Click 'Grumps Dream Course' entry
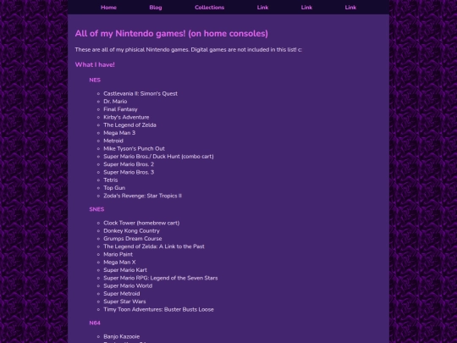The image size is (457, 343). tap(133, 239)
